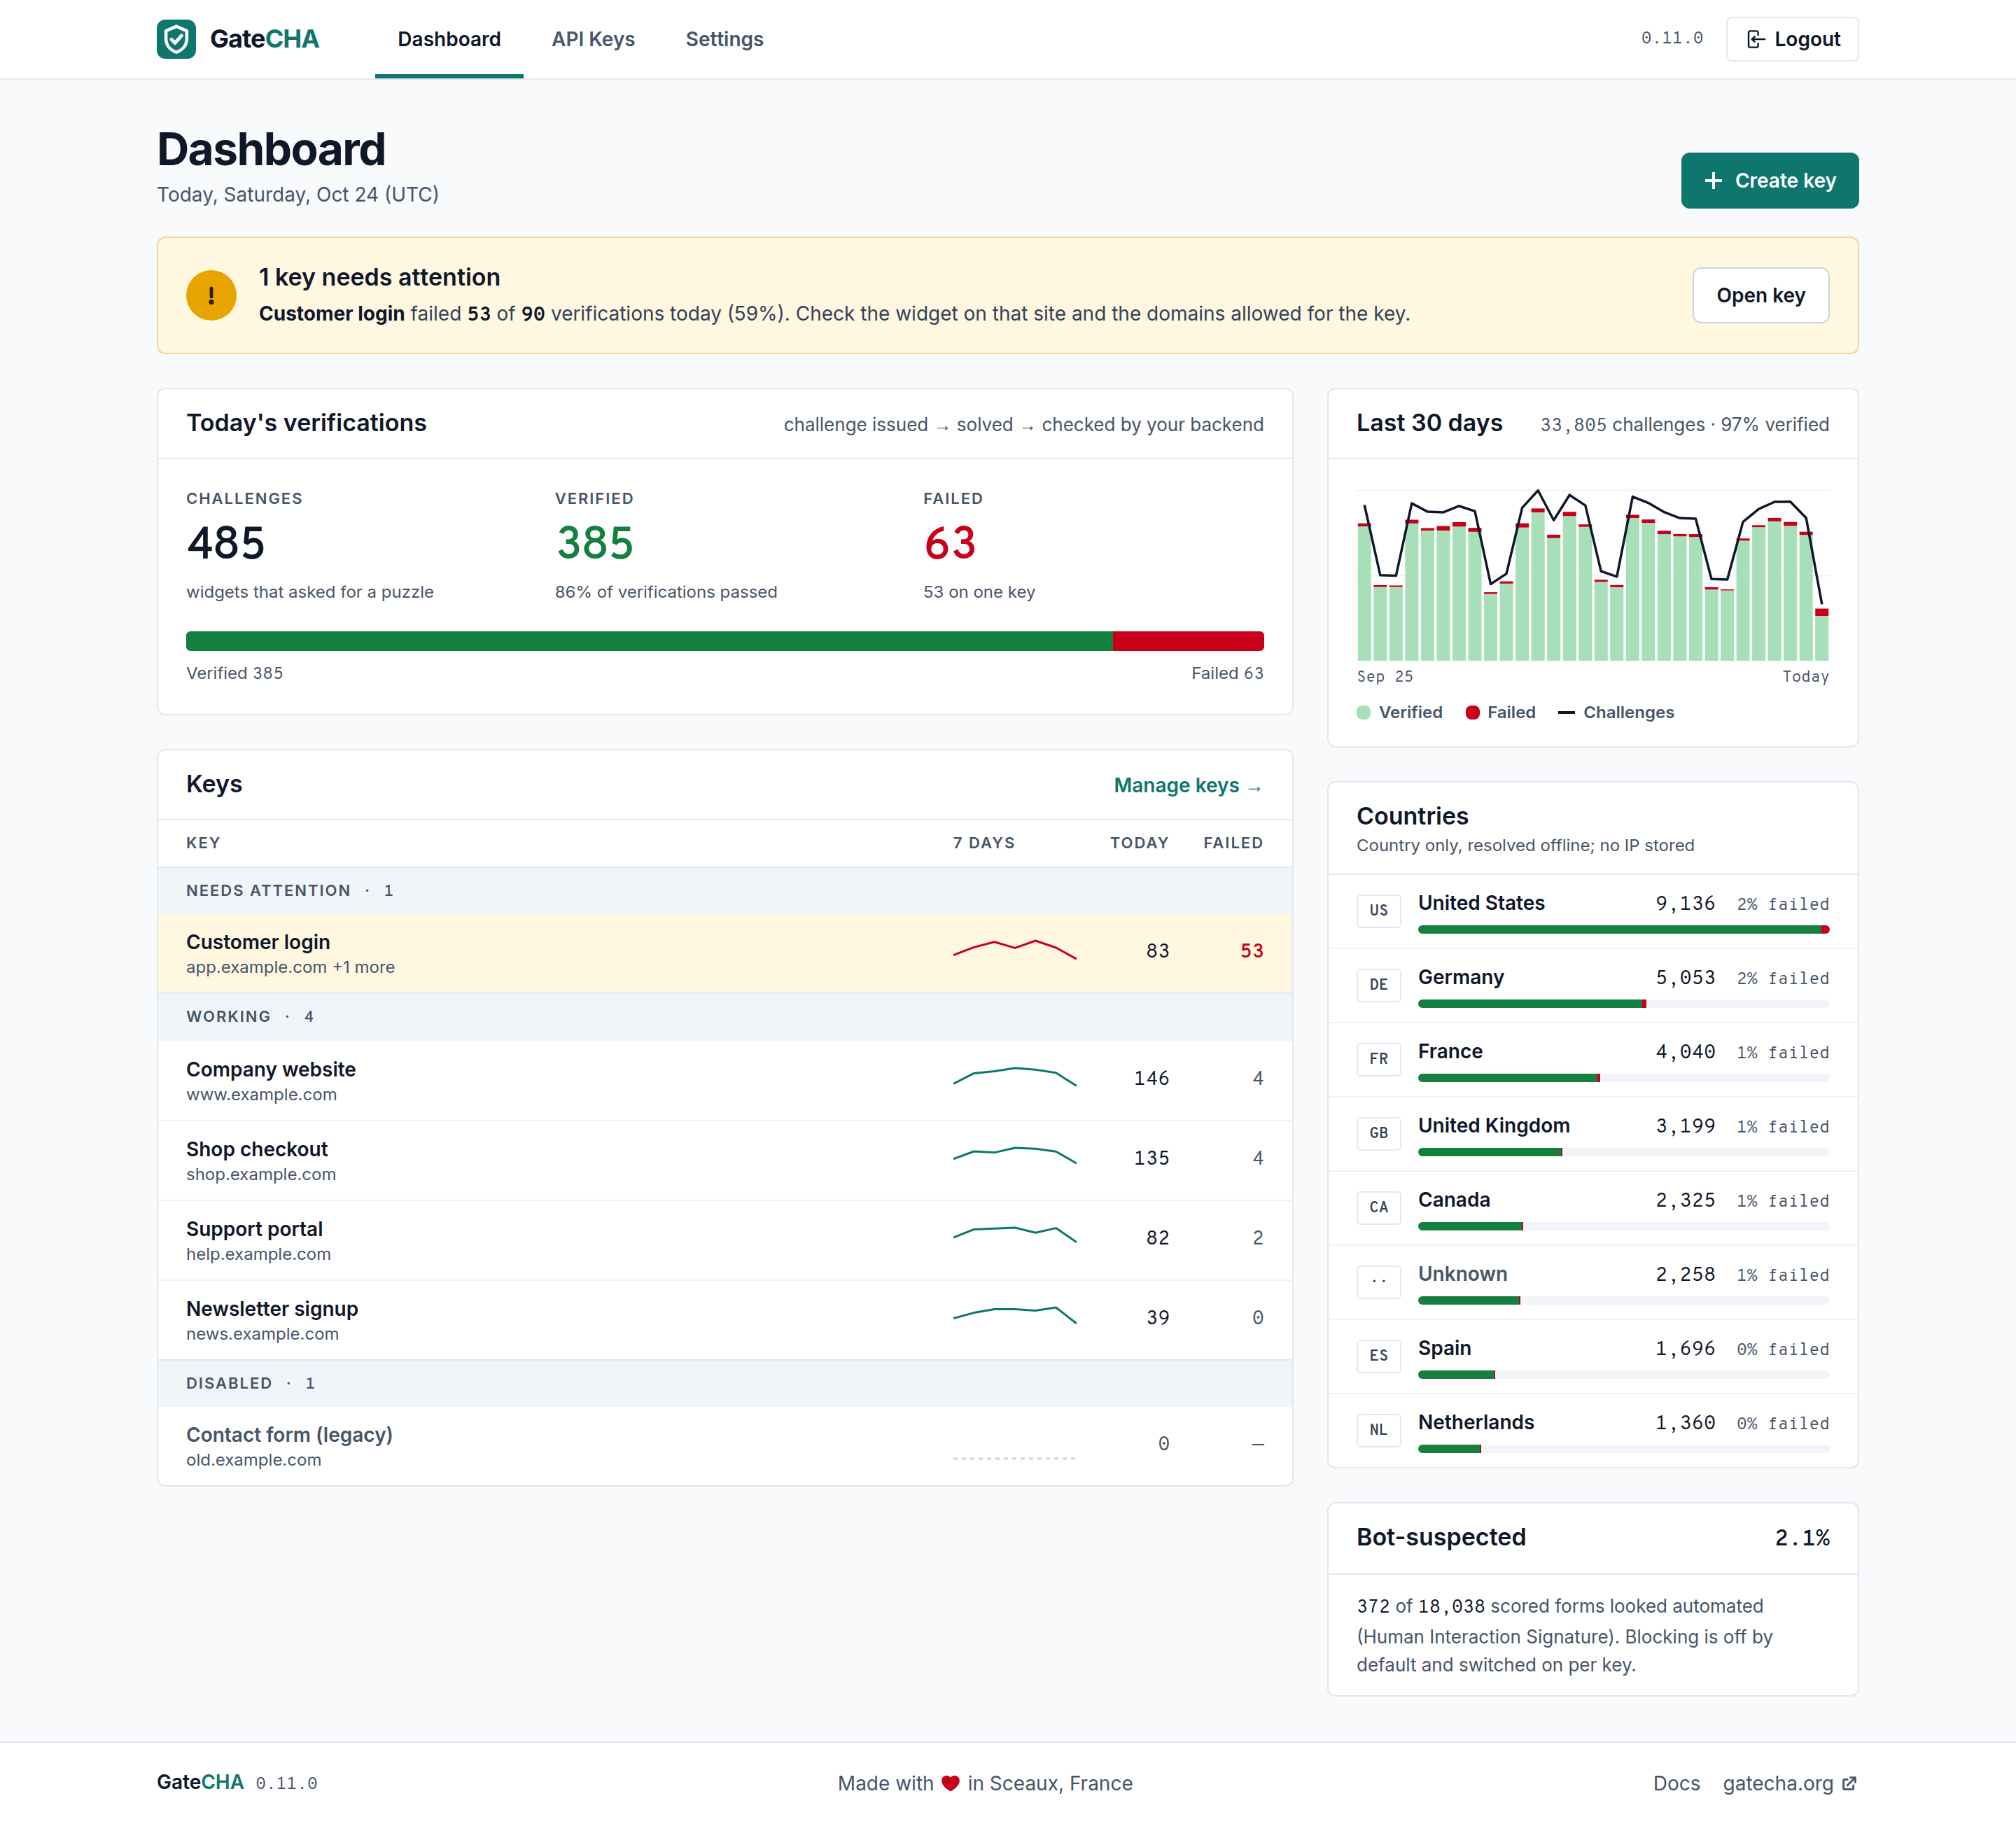Open the Support portal key row
This screenshot has width=2016, height=1824.
724,1241
